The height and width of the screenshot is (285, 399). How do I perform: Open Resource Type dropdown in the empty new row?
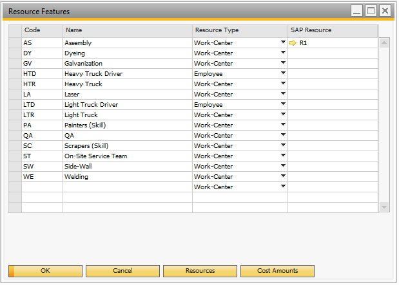pyautogui.click(x=282, y=187)
